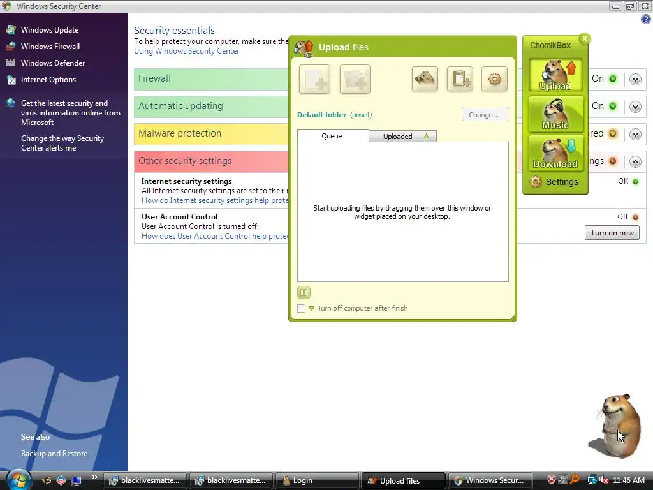Click the Windows Update sidebar icon
653x490 pixels.
click(x=11, y=29)
